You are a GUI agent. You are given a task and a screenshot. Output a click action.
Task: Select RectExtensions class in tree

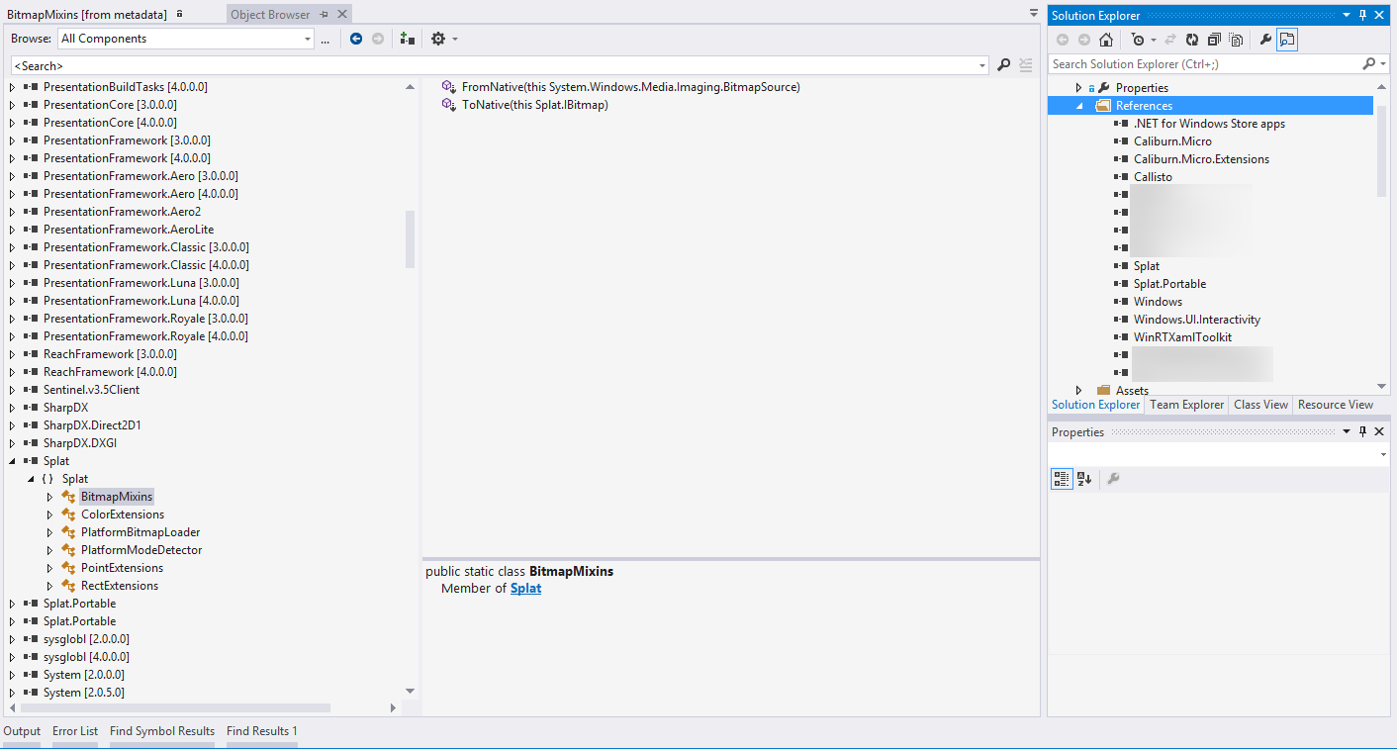120,586
